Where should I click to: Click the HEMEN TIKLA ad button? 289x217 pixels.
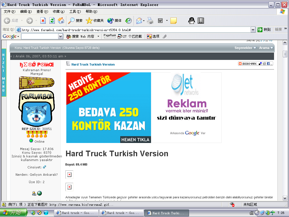click(135, 140)
